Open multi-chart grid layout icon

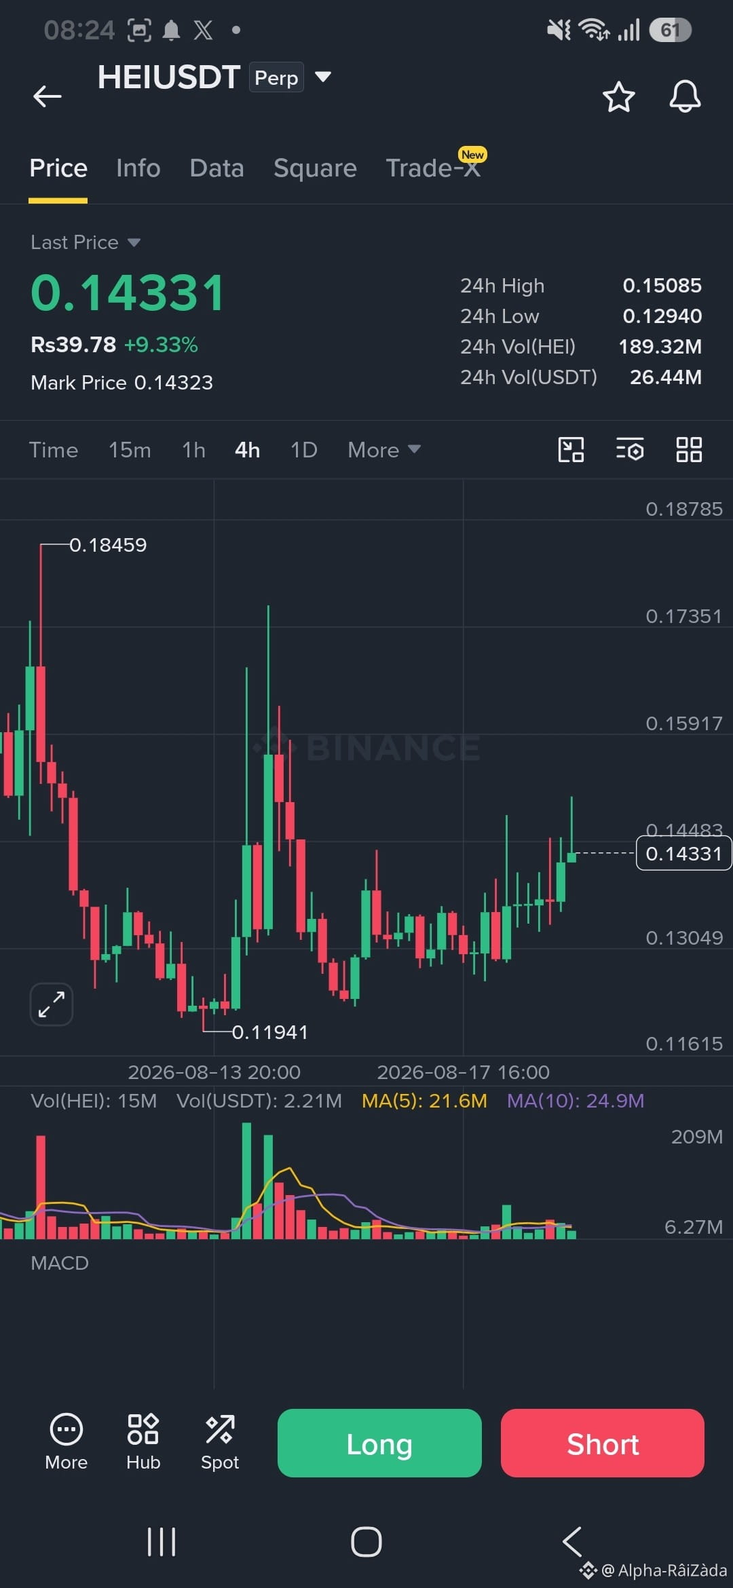coord(689,449)
